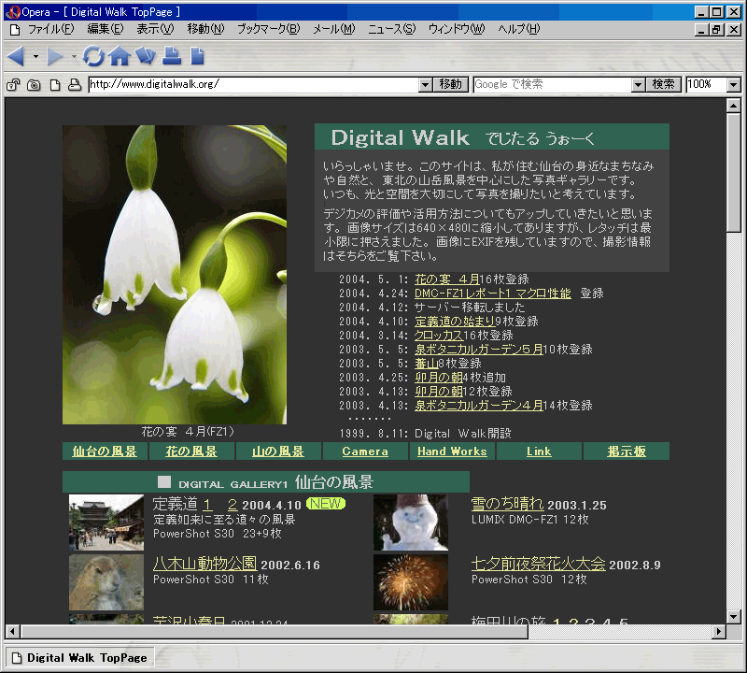Open the 表示(V) menu

point(155,29)
